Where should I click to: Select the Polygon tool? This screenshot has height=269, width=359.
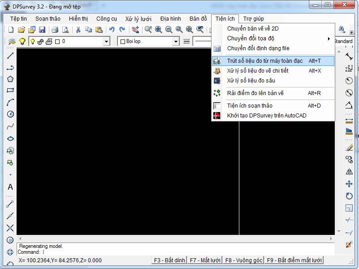tap(10, 79)
